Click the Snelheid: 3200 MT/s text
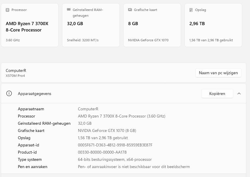This screenshot has width=250, height=177. (83, 40)
